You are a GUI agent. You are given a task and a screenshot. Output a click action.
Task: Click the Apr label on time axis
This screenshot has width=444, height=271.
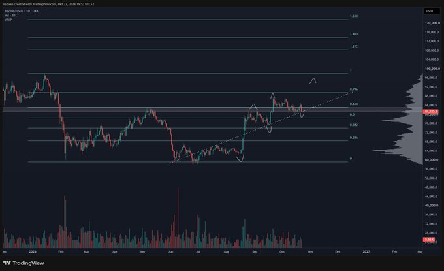[x=115, y=252]
